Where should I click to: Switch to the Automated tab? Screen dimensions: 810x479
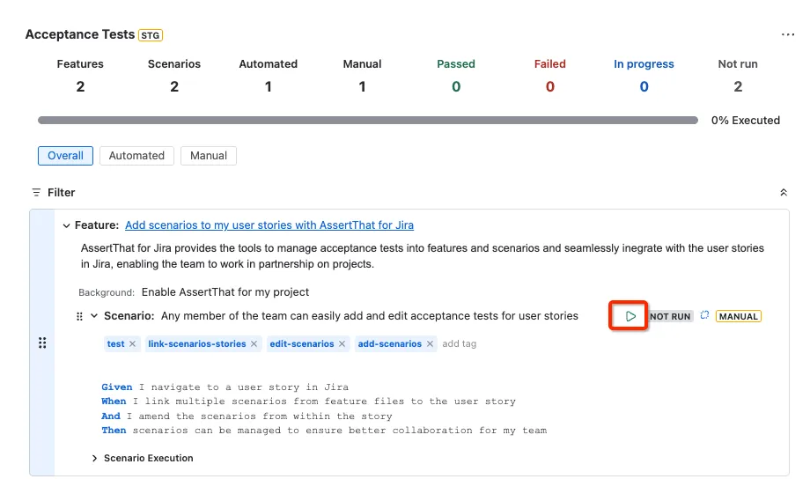coord(136,156)
